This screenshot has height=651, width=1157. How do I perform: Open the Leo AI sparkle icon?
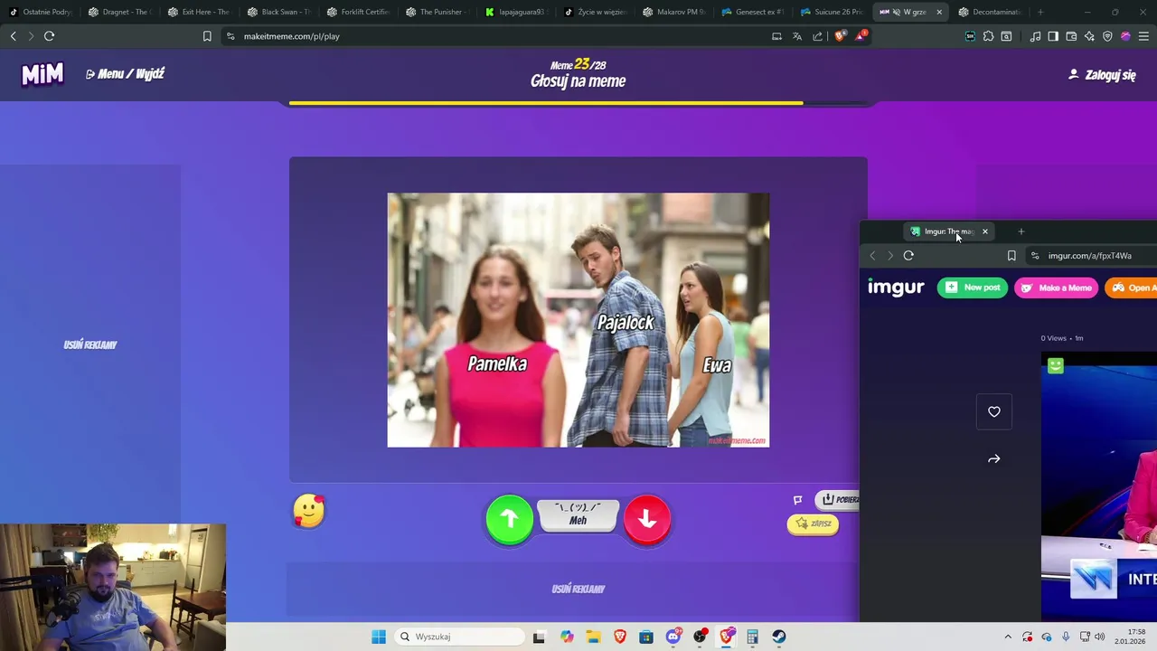coord(1089,36)
